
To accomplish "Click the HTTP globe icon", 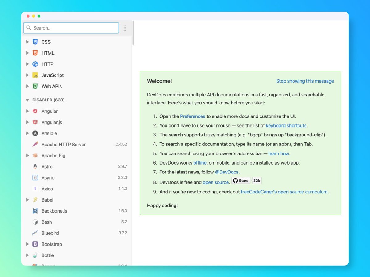I will (x=35, y=64).
